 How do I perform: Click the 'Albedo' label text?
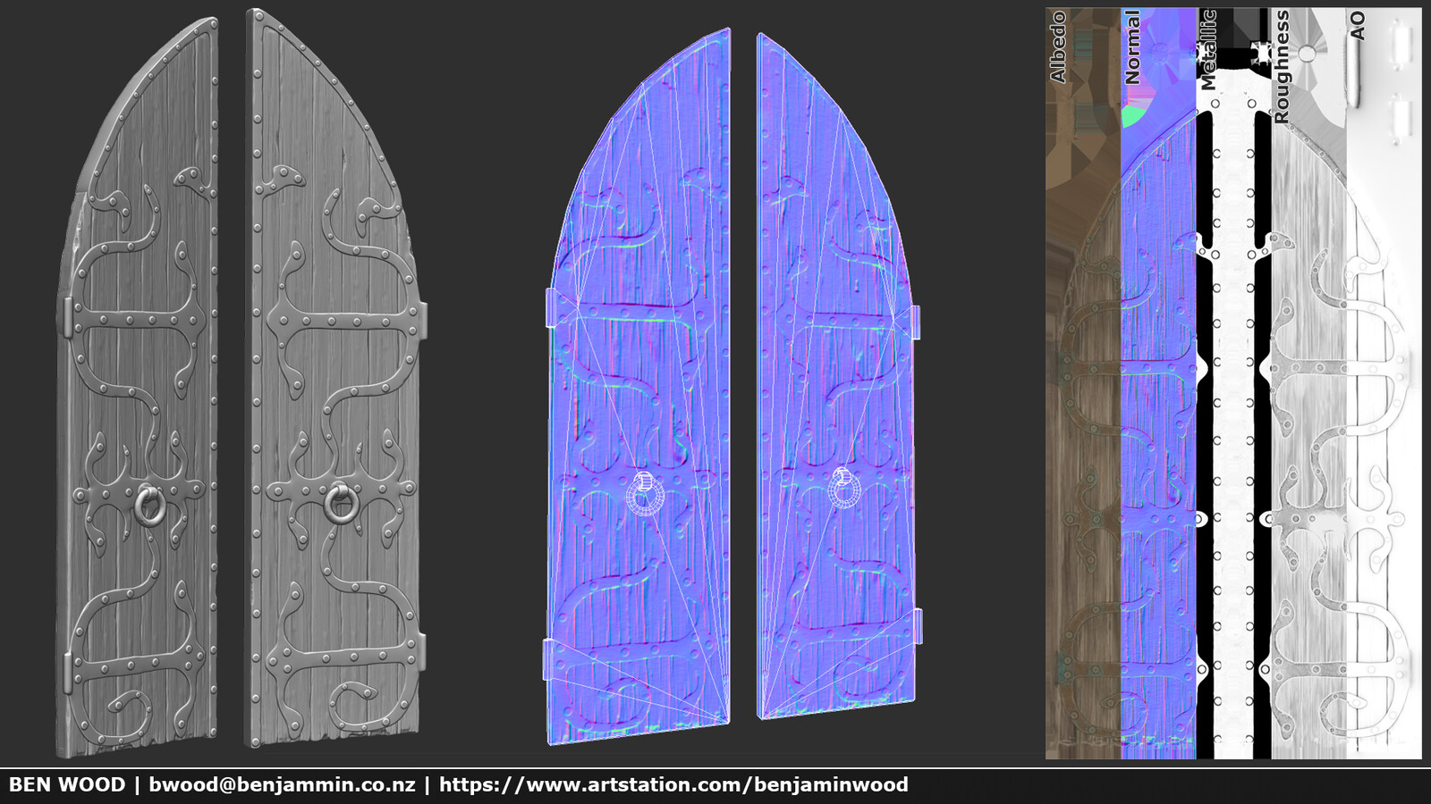(x=1058, y=47)
